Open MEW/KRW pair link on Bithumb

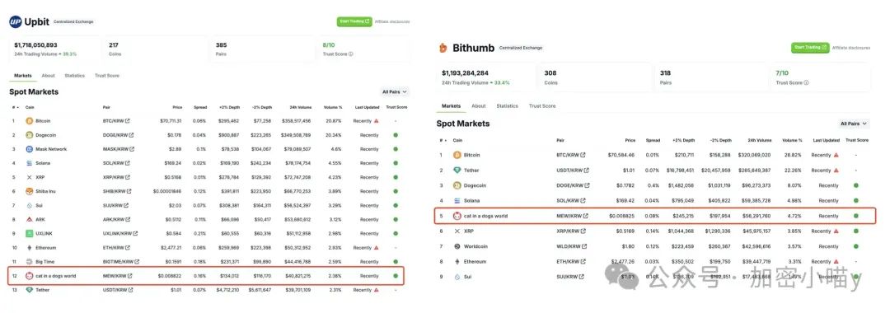(572, 216)
